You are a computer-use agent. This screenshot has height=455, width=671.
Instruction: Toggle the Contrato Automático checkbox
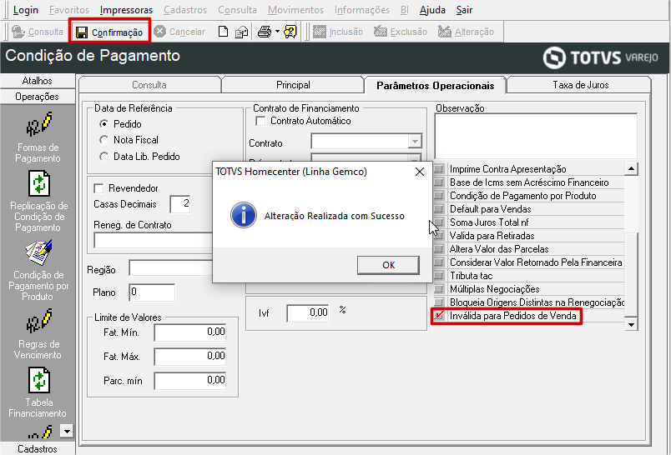pyautogui.click(x=260, y=121)
